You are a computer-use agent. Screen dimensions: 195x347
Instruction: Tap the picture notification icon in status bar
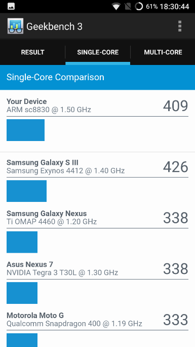point(11,7)
